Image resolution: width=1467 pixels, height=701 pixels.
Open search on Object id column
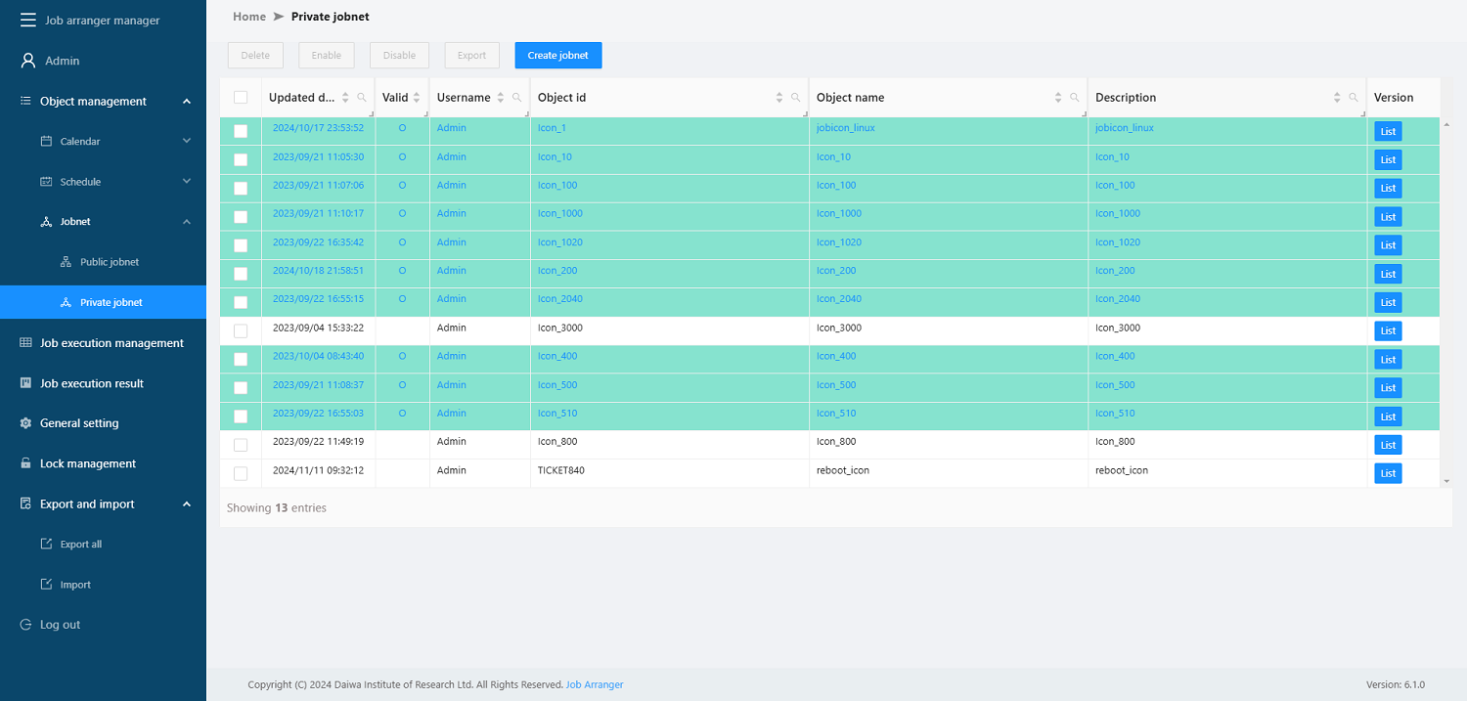795,98
